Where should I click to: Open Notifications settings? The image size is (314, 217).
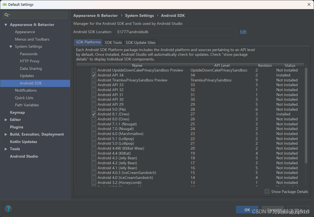pos(26,91)
